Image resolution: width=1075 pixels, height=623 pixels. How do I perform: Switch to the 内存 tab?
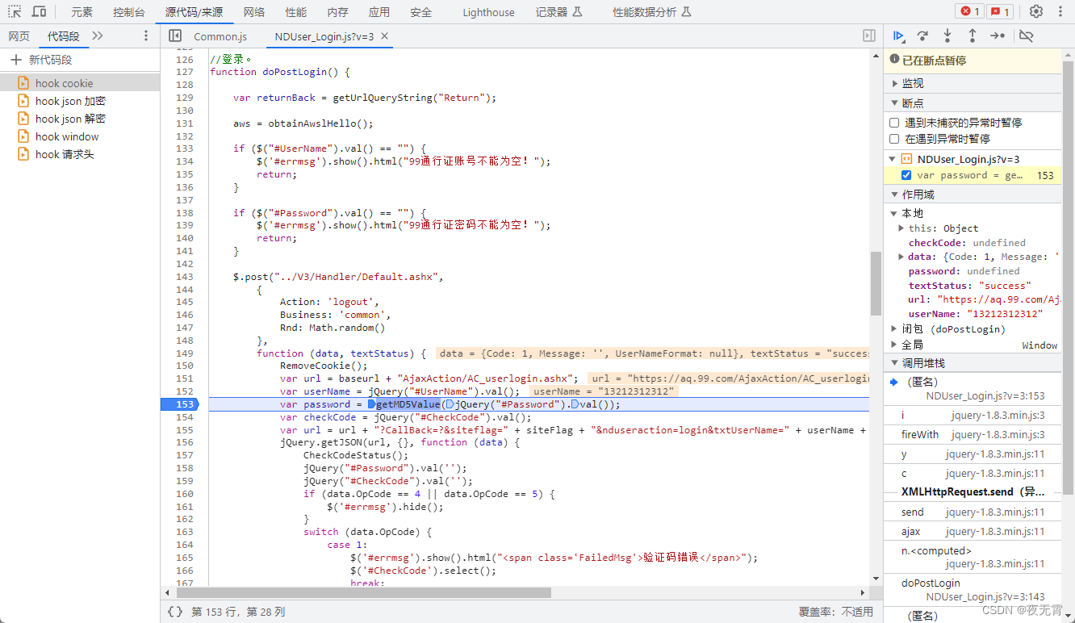(x=338, y=12)
